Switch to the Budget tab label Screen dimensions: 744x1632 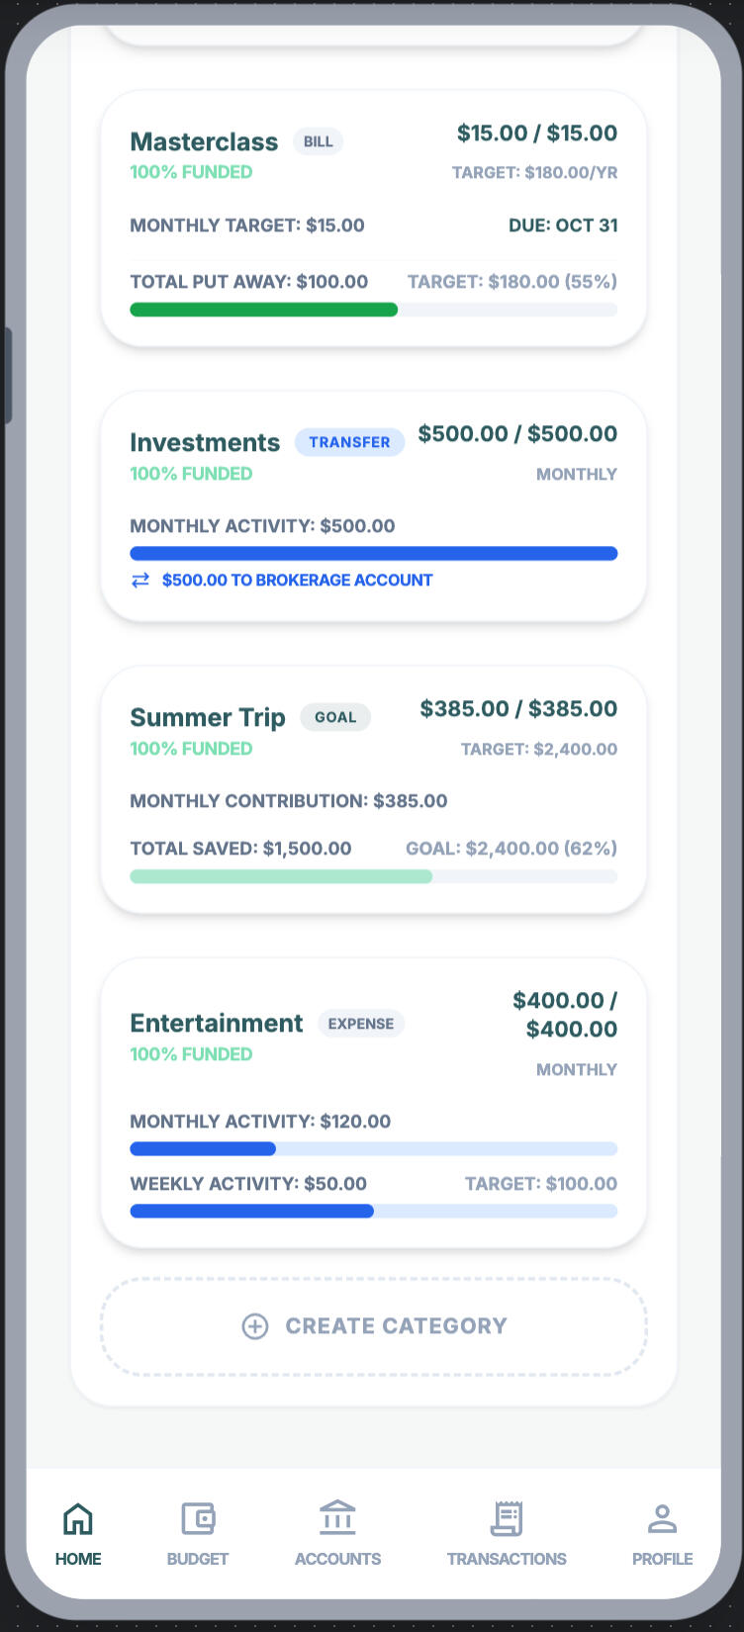click(x=198, y=1559)
